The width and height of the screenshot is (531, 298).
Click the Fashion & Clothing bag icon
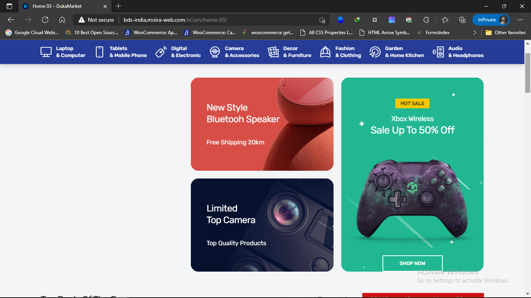pyautogui.click(x=325, y=52)
